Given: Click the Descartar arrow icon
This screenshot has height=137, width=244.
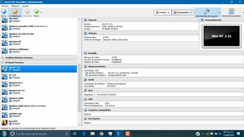Looking at the screenshot, I should 27,11.
